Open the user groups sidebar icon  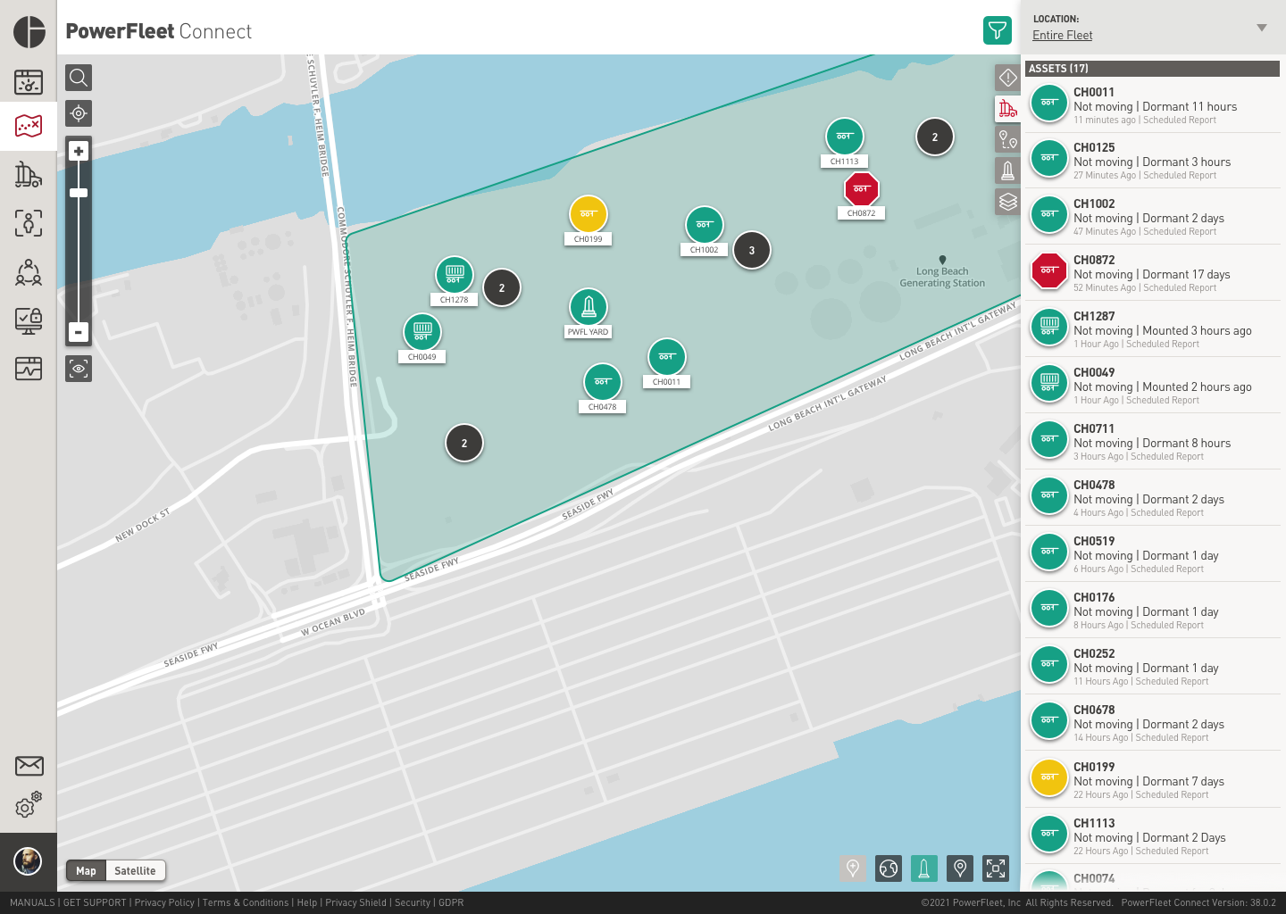click(29, 271)
